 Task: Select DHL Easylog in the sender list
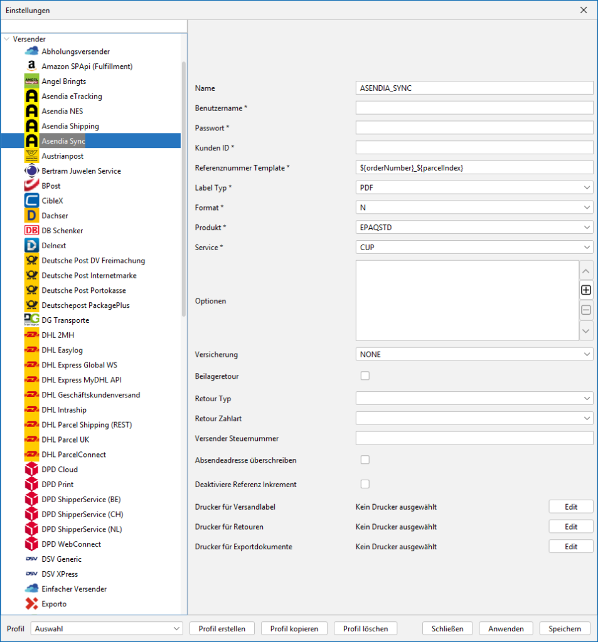point(62,350)
